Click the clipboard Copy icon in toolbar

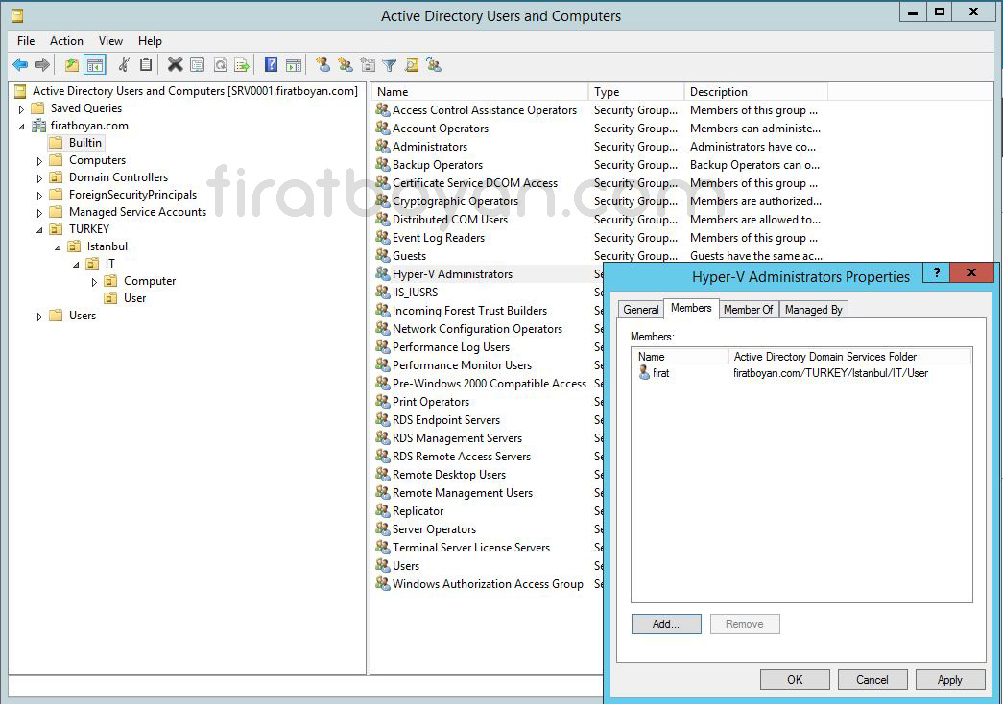click(x=146, y=64)
